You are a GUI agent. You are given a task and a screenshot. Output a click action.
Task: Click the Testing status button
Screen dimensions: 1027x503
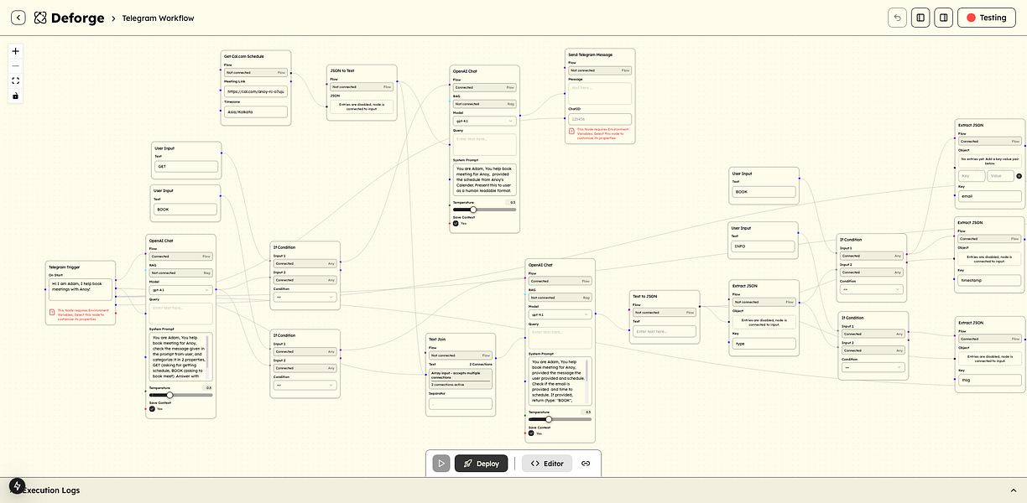pyautogui.click(x=988, y=18)
